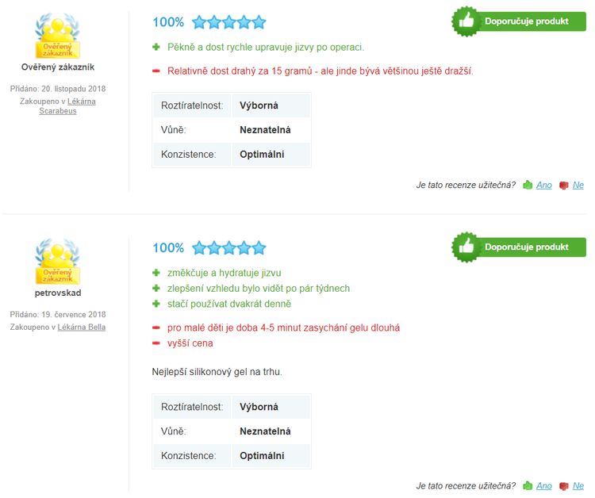Click the five-star rating in the first review
The height and width of the screenshot is (498, 595).
pos(228,22)
